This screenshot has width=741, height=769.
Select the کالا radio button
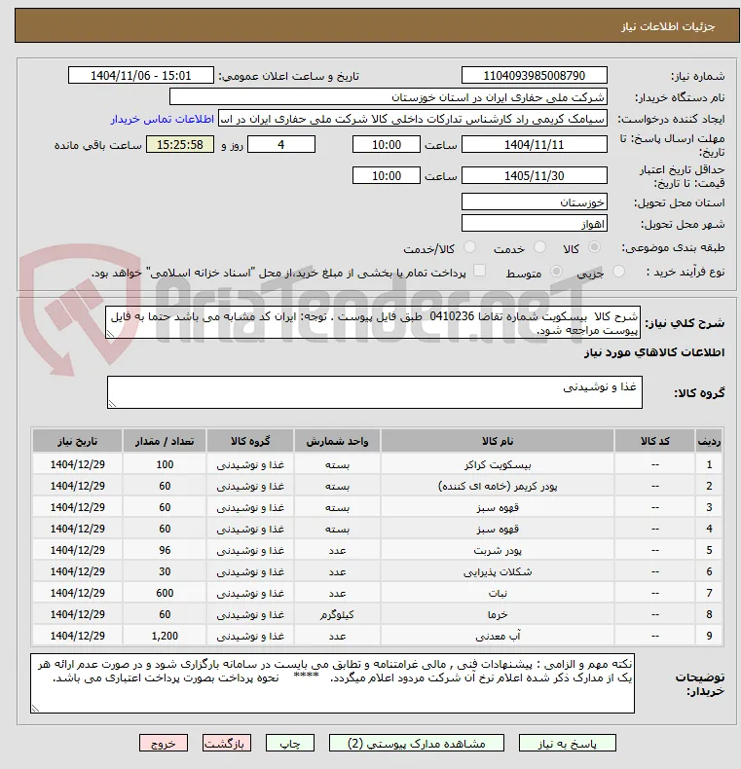coord(594,247)
